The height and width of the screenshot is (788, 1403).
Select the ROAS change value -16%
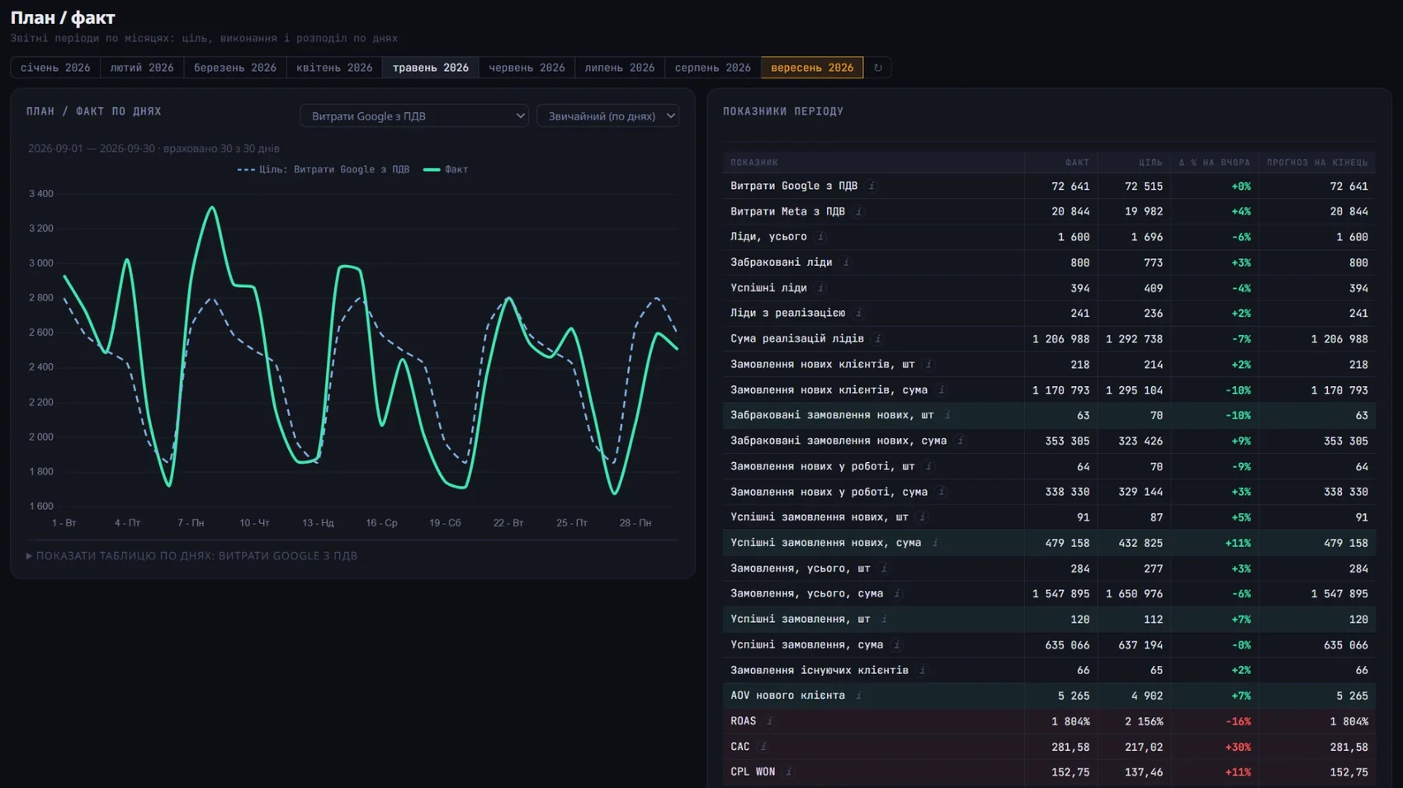1238,721
